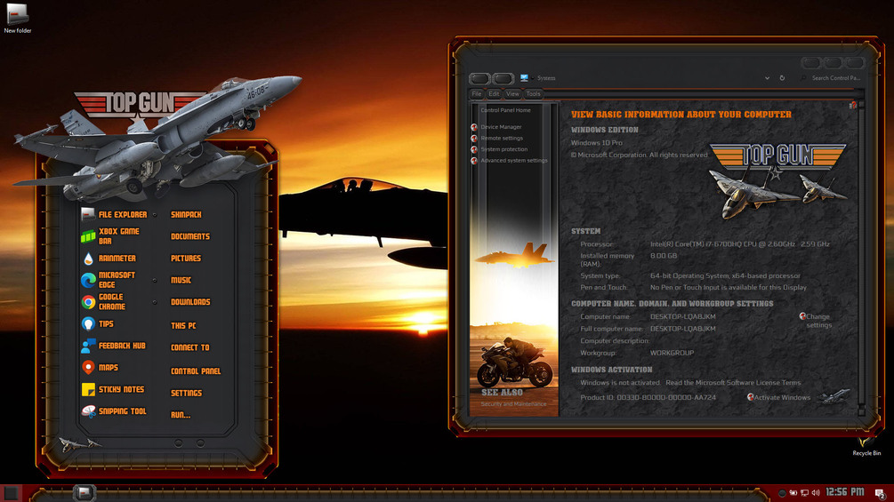
Task: Launch the Snipping Tool
Action: tap(114, 411)
